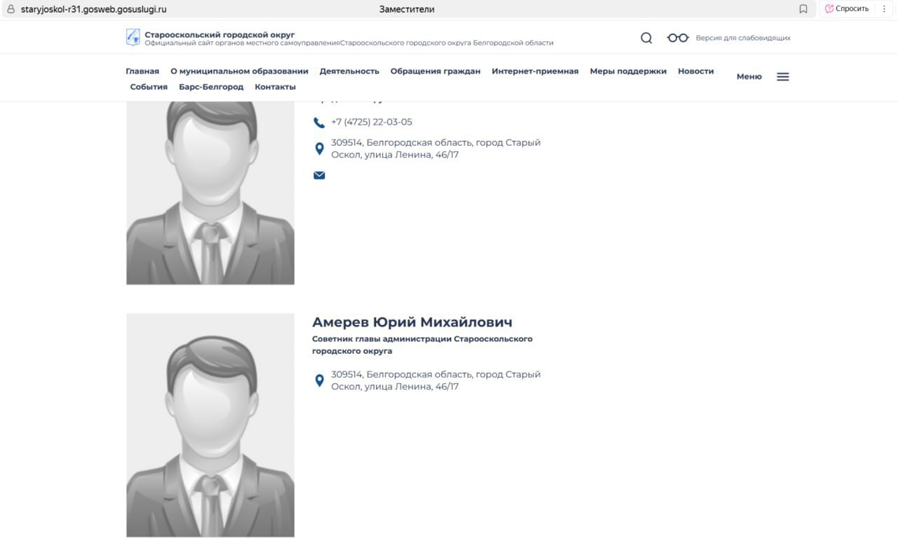Screen dimensions: 898x548
Task: Click location pin icon above the email envelope
Action: (319, 149)
